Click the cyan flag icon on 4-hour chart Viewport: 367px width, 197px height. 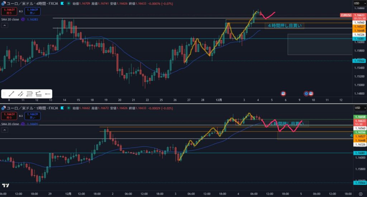pos(62,3)
